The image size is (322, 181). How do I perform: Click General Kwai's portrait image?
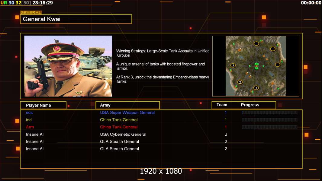[x=68, y=66]
